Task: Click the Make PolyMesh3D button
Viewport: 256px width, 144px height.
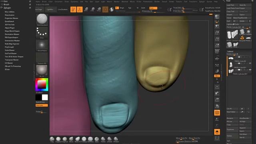Action: (x=242, y=18)
